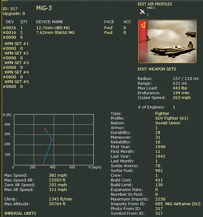Click the Climb value 2345 ft/min

pyautogui.click(x=60, y=199)
